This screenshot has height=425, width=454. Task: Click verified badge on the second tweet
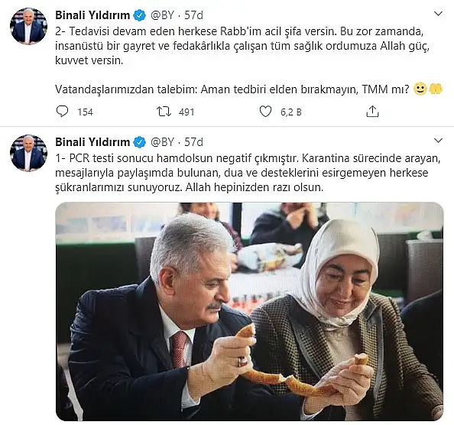(140, 142)
